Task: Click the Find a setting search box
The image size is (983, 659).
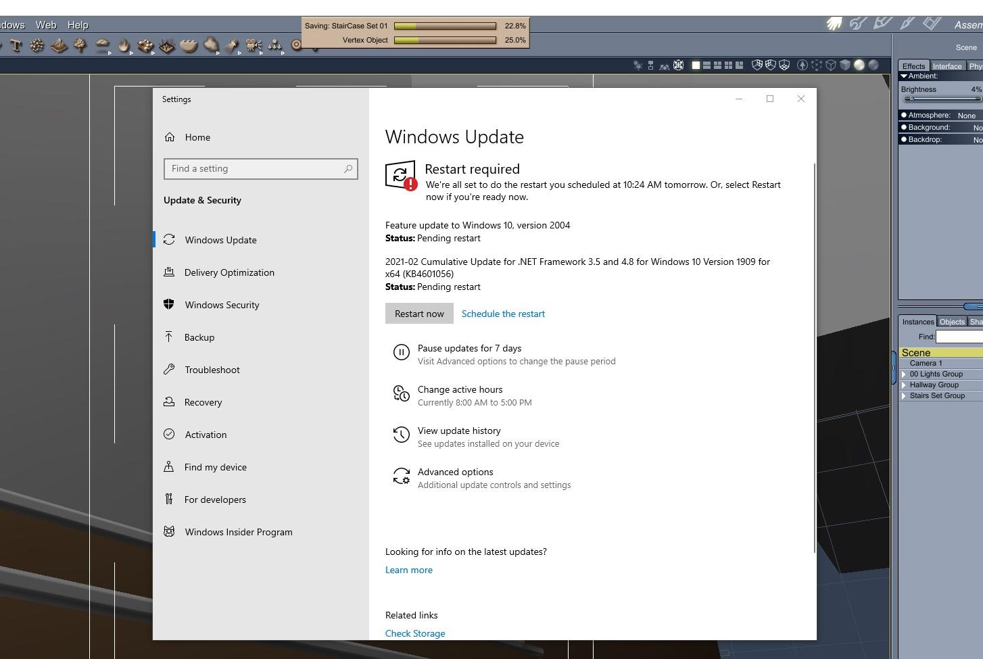Action: [261, 169]
